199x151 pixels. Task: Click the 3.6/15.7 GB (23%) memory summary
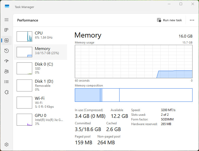pos(47,53)
